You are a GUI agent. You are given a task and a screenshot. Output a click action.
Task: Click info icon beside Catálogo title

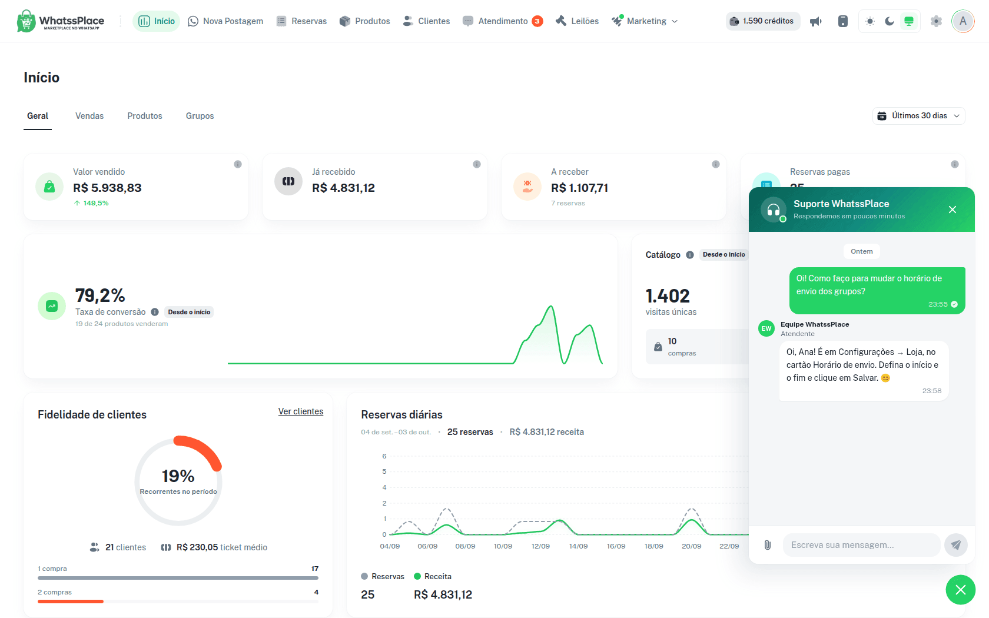(x=690, y=255)
